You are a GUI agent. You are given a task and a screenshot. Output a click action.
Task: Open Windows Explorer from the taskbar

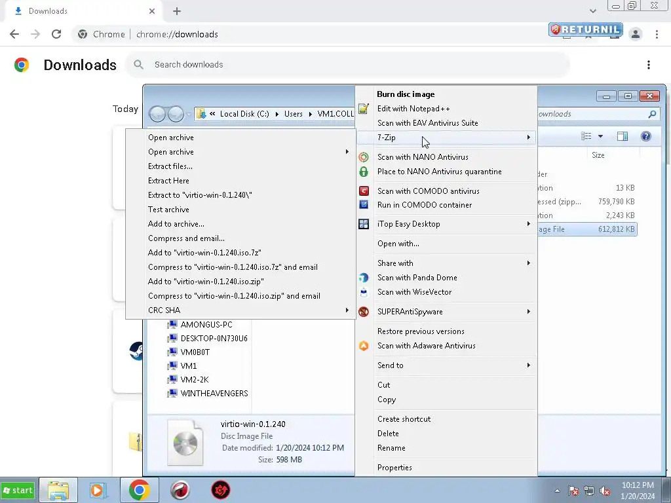click(x=58, y=490)
